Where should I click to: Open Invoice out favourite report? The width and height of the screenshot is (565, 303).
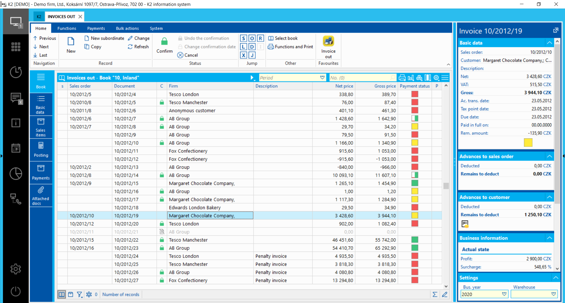tap(328, 41)
